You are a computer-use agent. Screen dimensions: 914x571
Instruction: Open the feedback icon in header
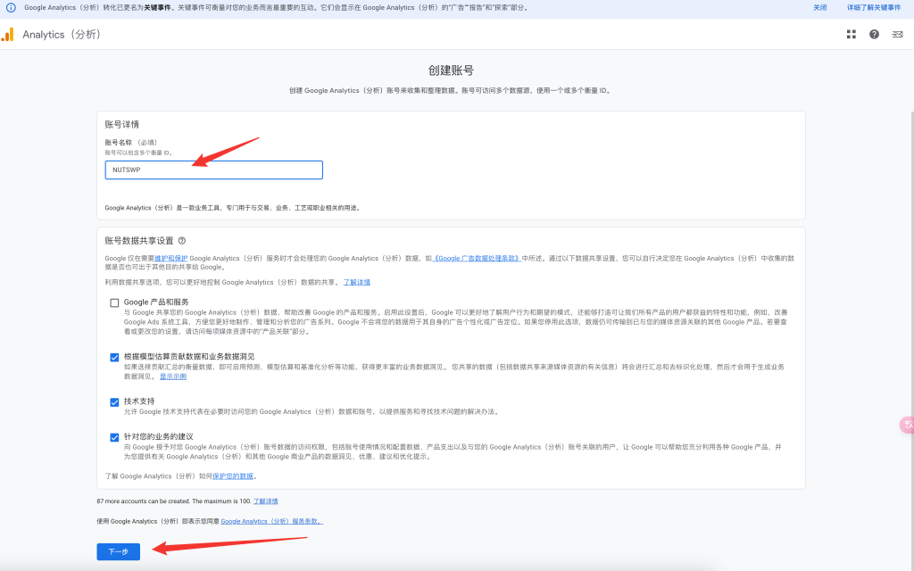click(x=897, y=35)
